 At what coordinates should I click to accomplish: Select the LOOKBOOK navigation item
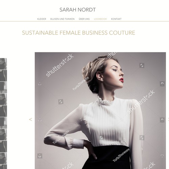[x=100, y=19]
